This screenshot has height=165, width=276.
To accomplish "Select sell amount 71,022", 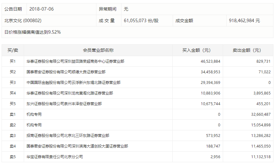I will tap(264, 72).
